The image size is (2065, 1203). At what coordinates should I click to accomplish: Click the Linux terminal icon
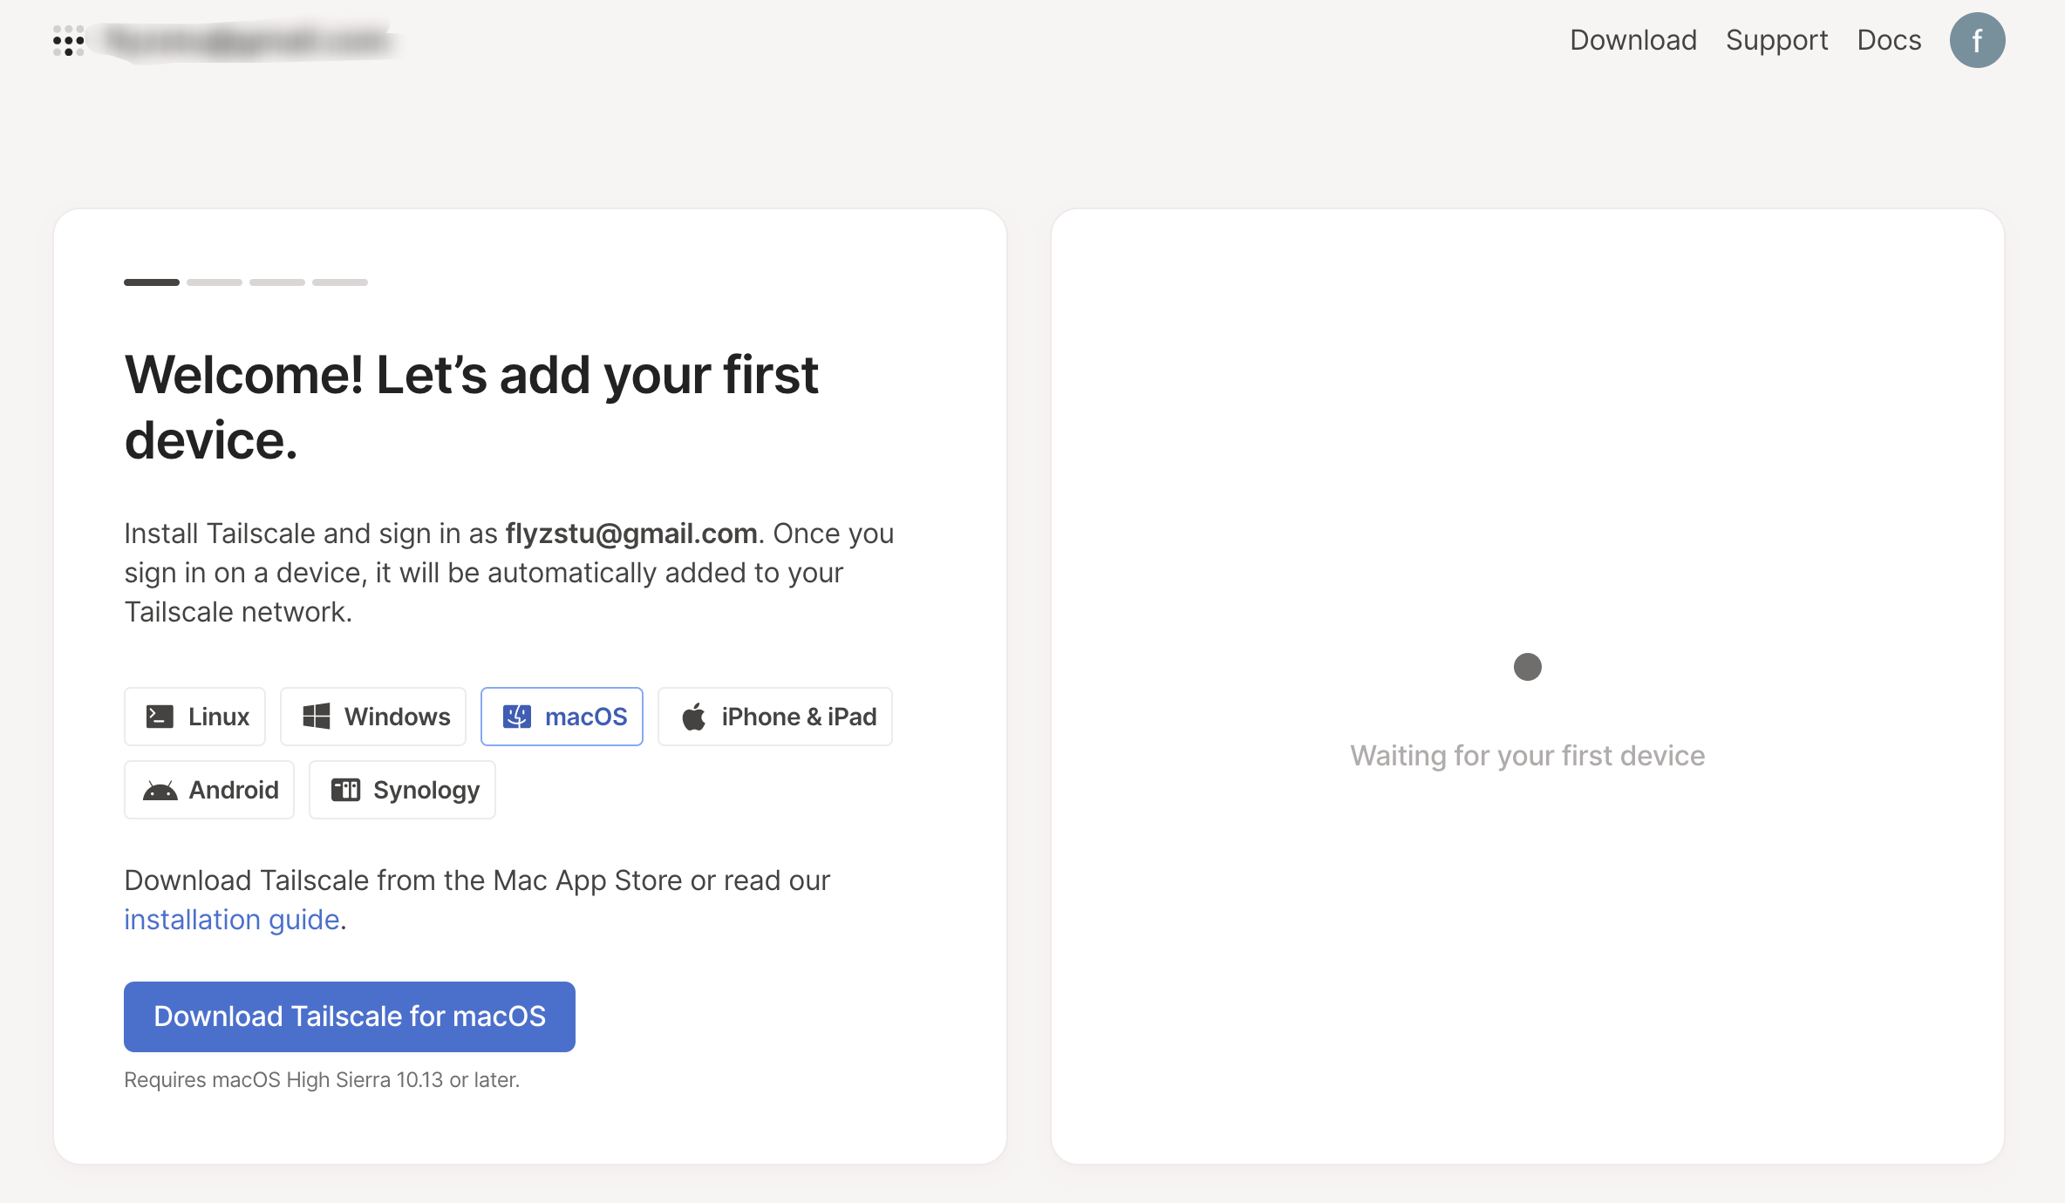tap(160, 717)
